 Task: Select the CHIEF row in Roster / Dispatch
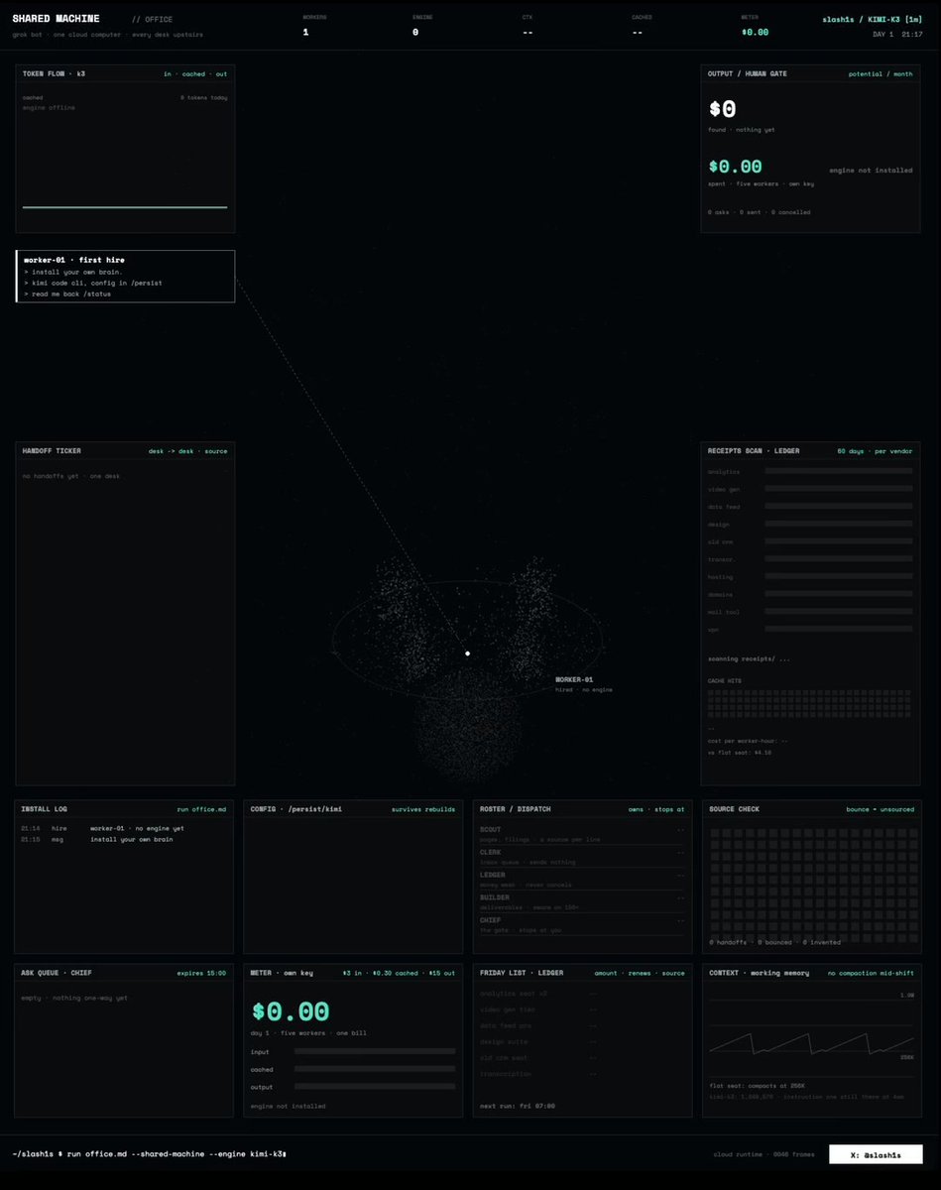582,924
